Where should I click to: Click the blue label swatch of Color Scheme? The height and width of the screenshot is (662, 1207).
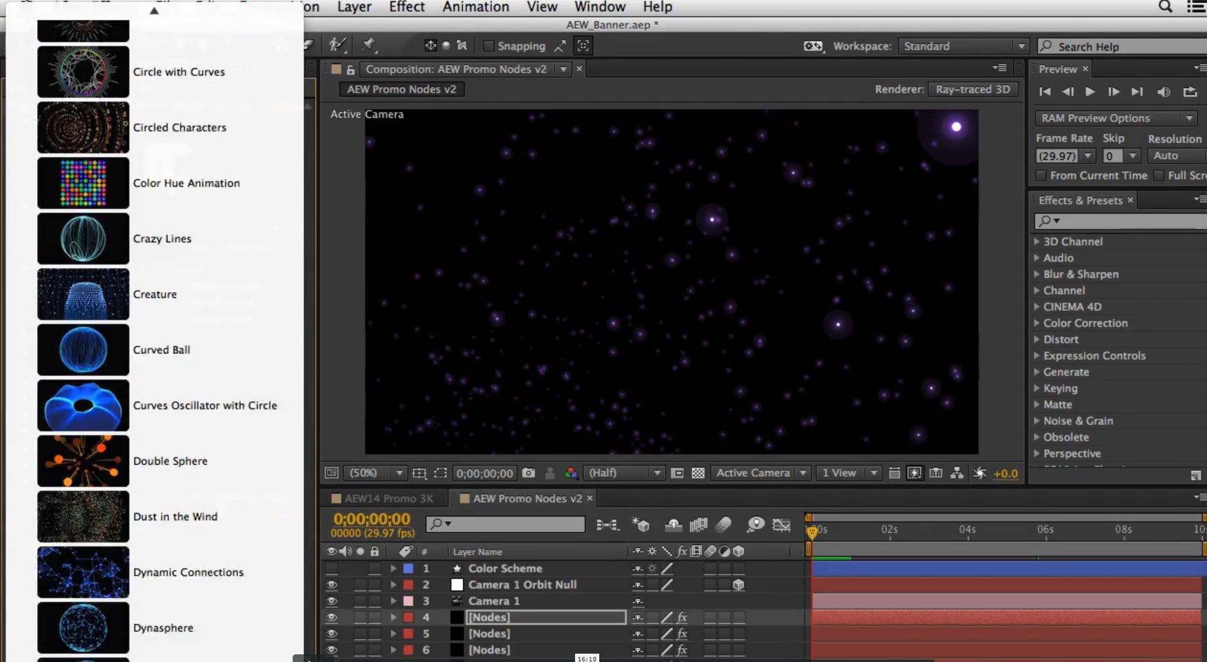[x=408, y=568]
